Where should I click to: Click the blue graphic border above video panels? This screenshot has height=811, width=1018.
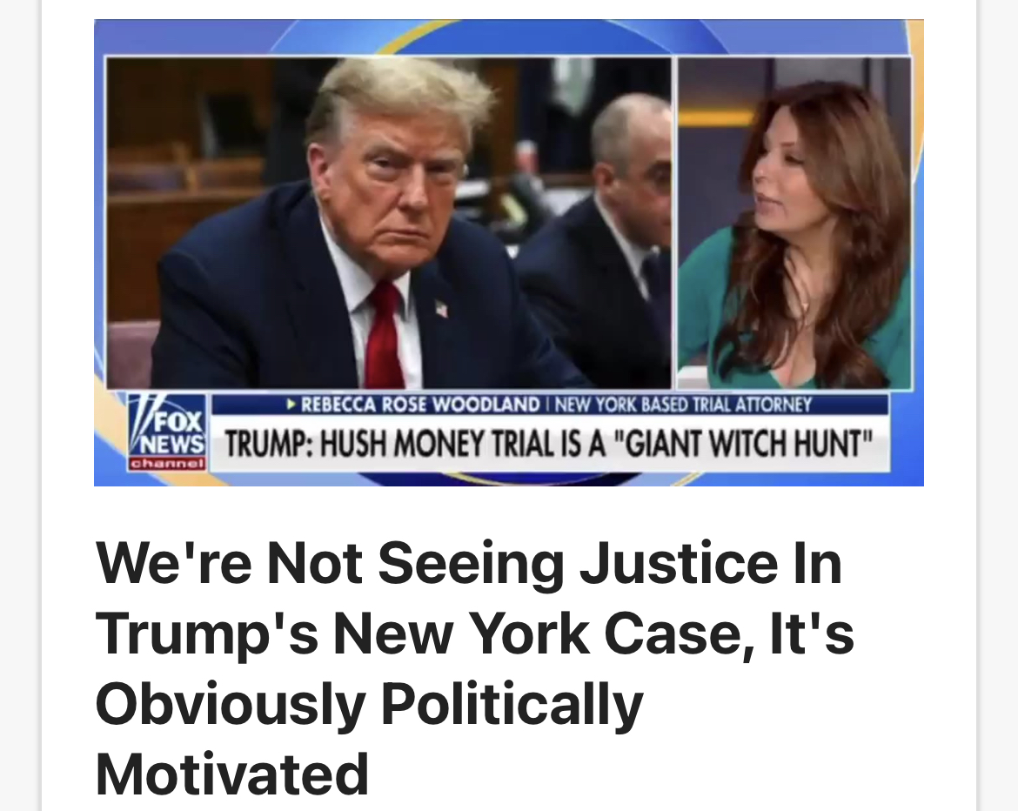[508, 37]
